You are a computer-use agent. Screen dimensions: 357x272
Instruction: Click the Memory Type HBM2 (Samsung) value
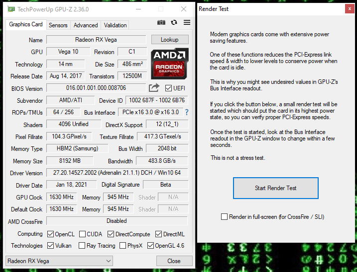(77, 148)
